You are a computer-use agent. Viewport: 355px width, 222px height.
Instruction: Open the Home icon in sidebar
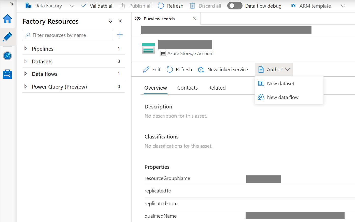[7, 19]
